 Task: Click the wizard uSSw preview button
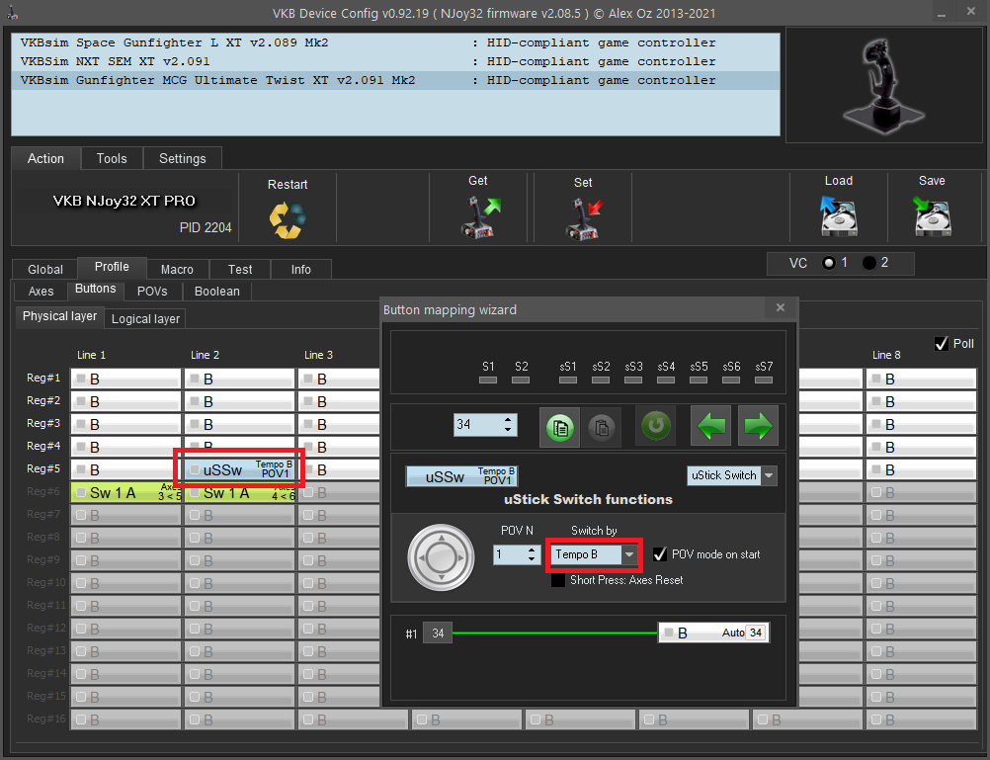[462, 475]
